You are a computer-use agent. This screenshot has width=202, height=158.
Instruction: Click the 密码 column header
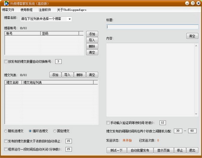click(59, 34)
